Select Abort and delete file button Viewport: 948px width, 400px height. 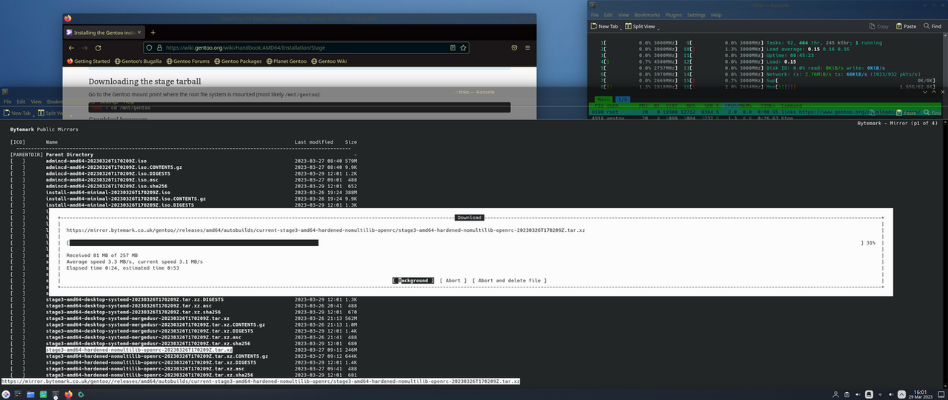510,281
